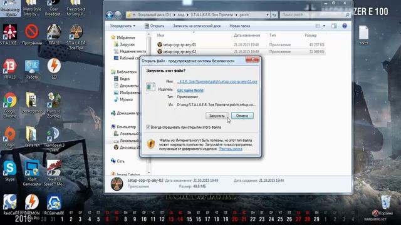Click the FIFA 13 desktop icon
Screen dimensions: 401x225
[10, 69]
